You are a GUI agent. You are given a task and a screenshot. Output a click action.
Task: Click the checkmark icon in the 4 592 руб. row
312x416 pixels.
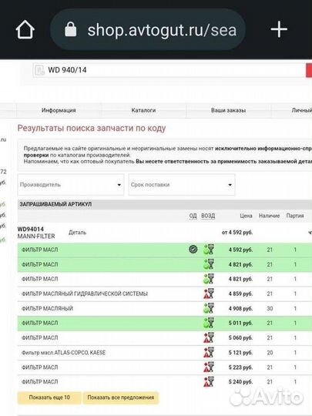(x=193, y=250)
